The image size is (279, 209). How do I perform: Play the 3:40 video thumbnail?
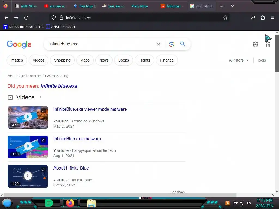(x=28, y=147)
